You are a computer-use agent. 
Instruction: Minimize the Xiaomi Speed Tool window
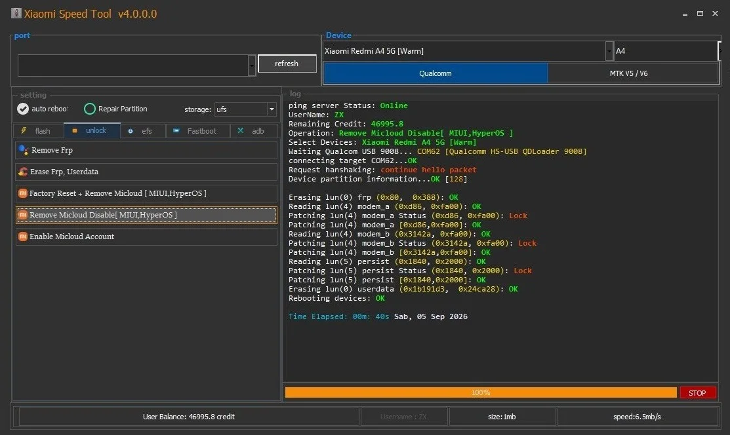[685, 14]
